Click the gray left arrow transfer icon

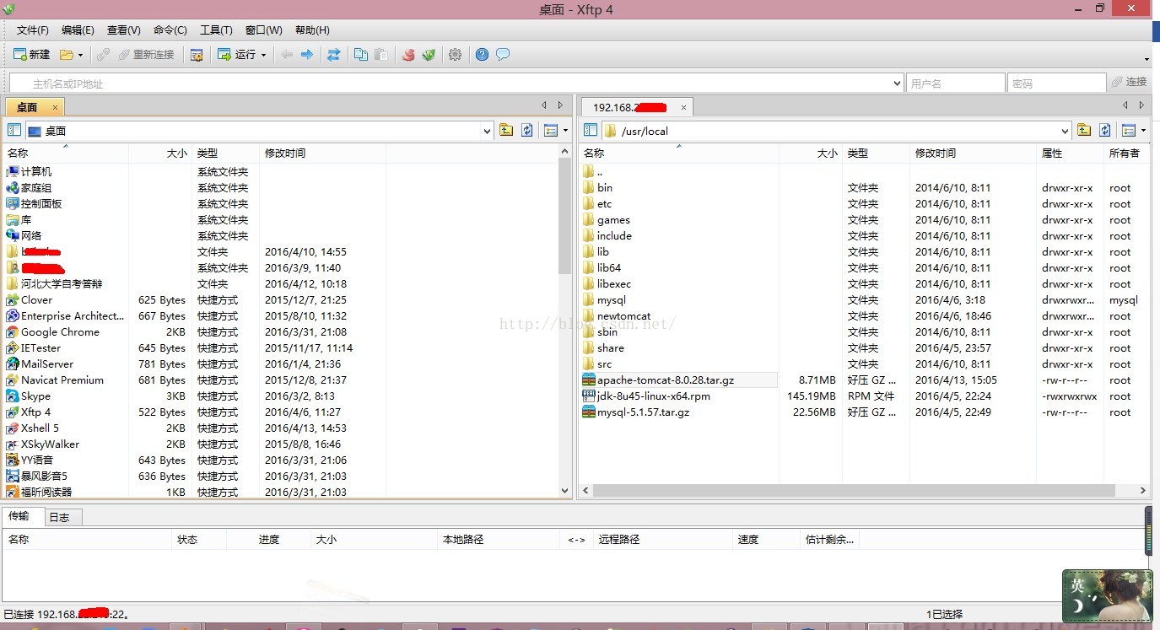point(287,55)
